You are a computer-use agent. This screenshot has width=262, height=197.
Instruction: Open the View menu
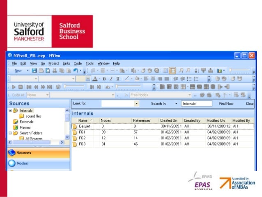click(x=34, y=63)
